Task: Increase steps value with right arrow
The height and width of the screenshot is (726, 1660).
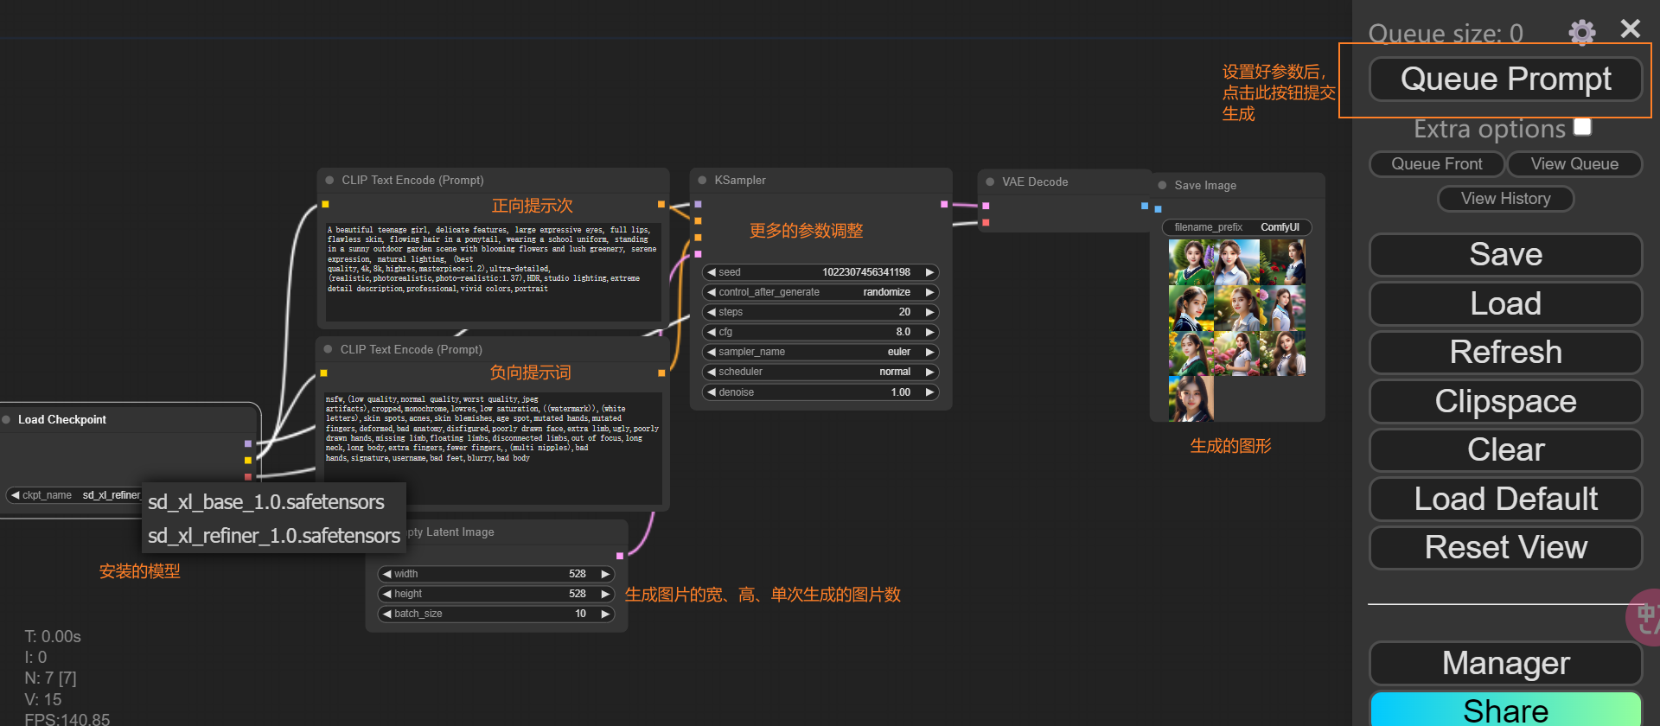Action: 929,312
